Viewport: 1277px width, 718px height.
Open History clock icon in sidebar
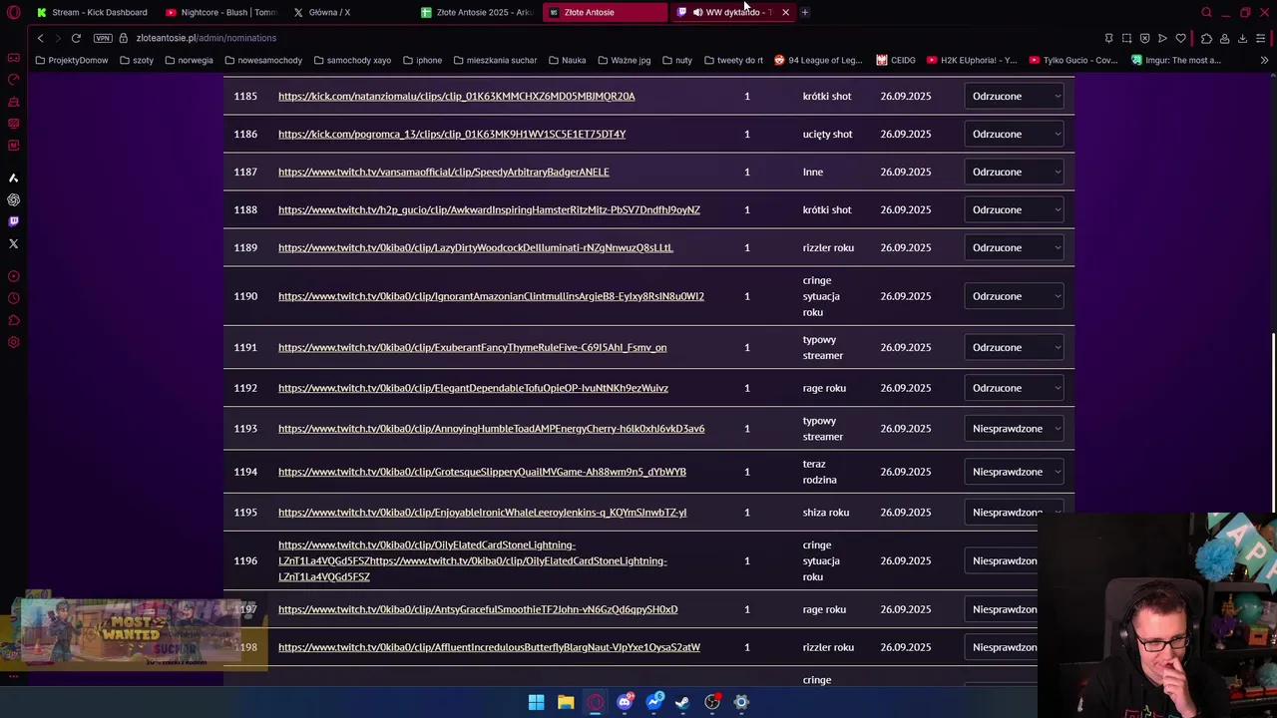tap(13, 298)
